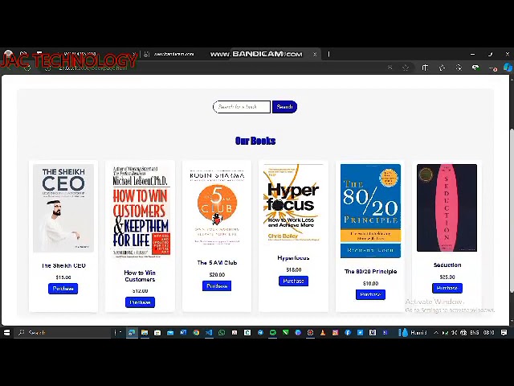Open Twitter icon in the taskbar

pos(361,332)
